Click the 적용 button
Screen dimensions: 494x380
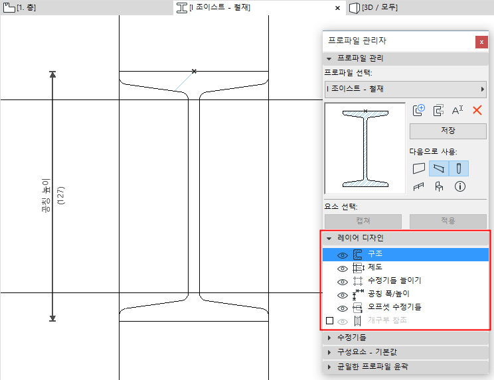(x=448, y=221)
